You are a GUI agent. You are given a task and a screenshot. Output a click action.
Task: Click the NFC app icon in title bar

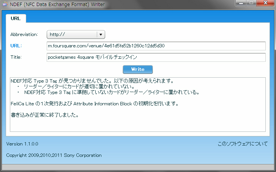[x=5, y=5]
